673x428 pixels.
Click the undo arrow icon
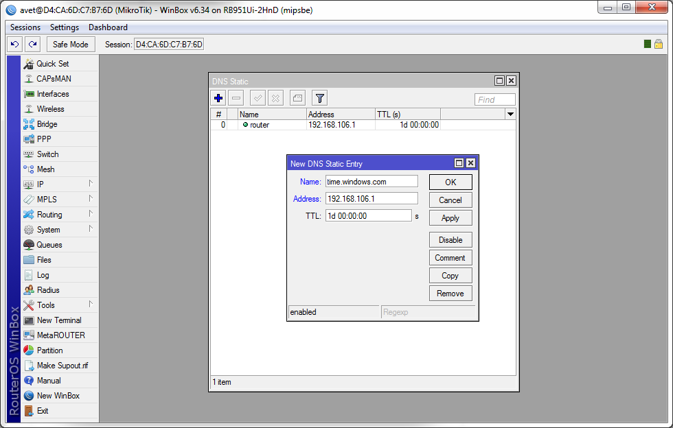14,45
